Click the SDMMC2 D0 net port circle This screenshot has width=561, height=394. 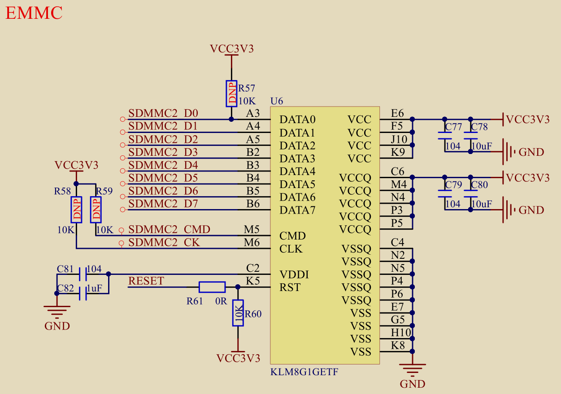coord(122,120)
